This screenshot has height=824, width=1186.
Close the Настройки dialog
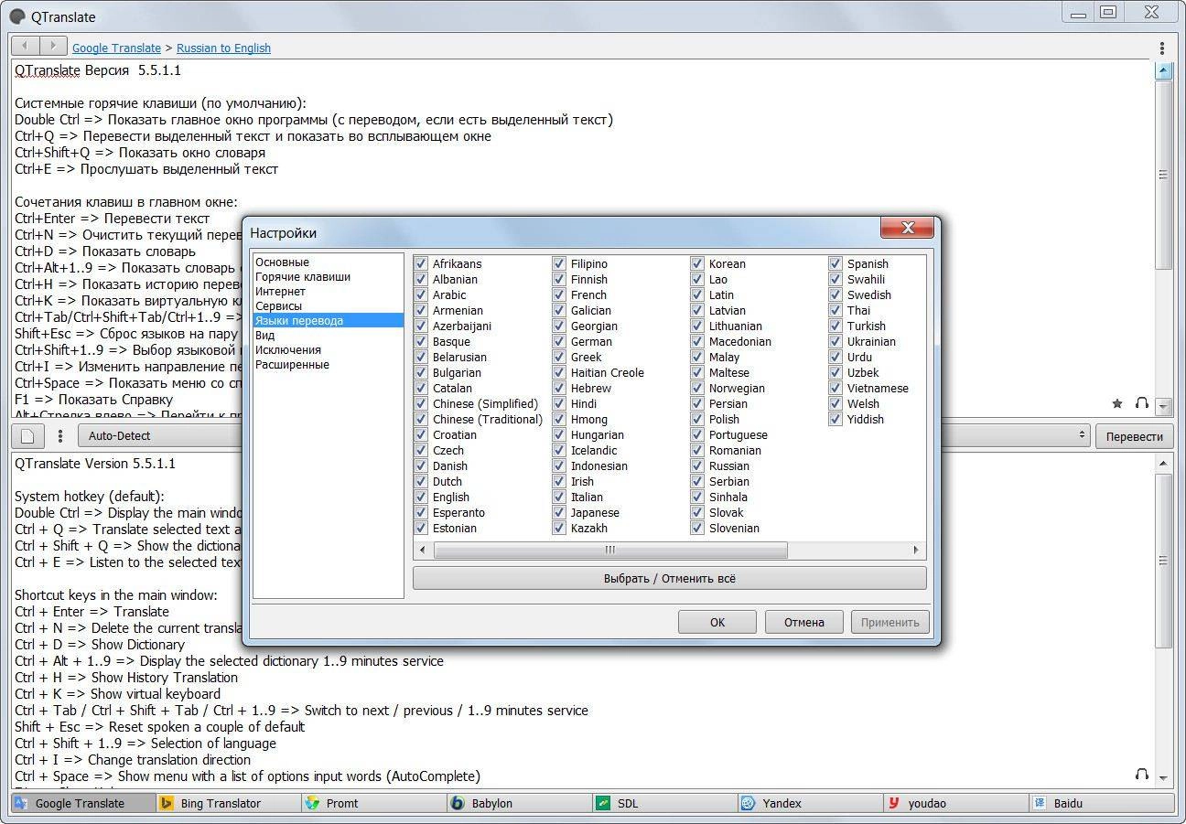pos(907,228)
